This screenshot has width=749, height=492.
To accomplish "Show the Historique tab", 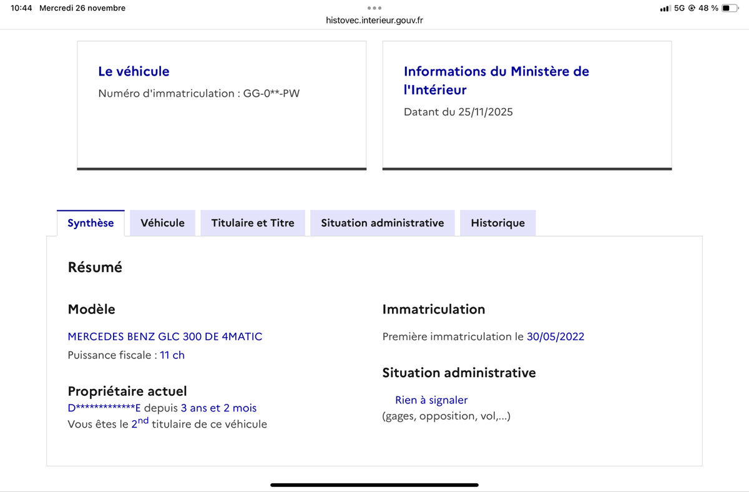I will click(x=497, y=223).
